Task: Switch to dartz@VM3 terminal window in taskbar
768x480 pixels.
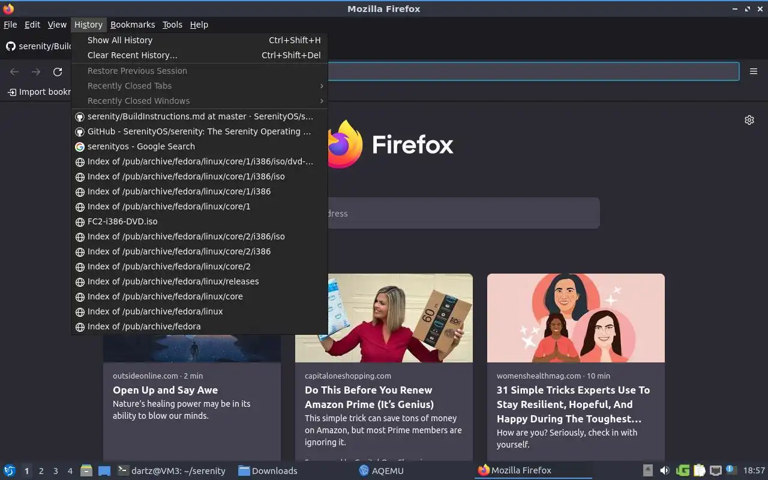Action: point(172,470)
